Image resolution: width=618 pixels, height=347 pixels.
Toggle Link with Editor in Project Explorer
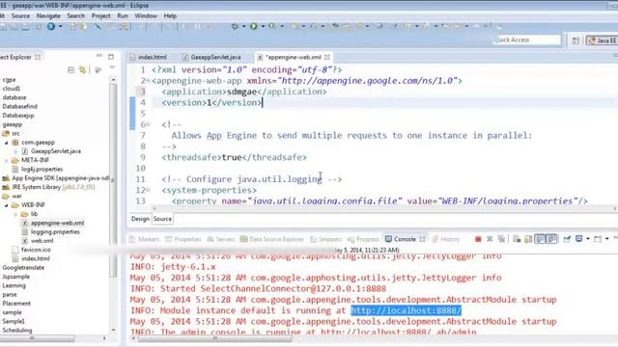82,70
